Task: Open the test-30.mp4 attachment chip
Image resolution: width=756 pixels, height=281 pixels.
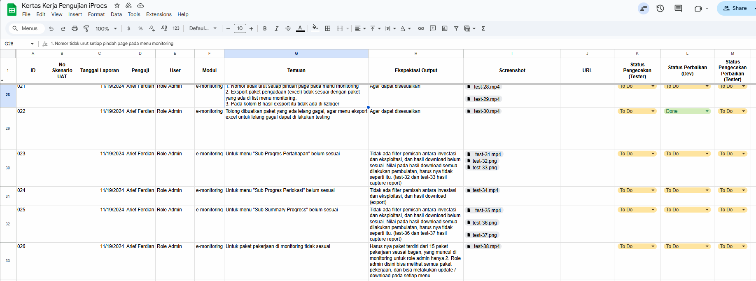Action: (x=486, y=111)
